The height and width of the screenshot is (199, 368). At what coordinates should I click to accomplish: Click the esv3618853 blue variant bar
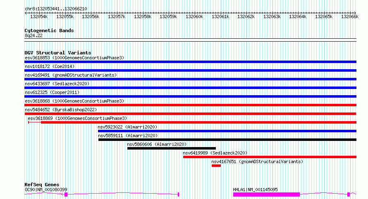click(190, 62)
